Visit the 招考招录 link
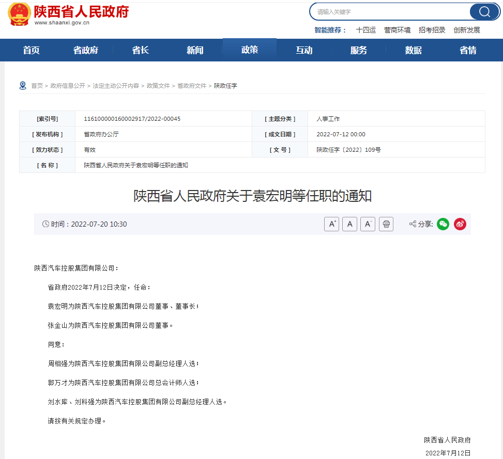This screenshot has height=459, width=503. [x=433, y=30]
